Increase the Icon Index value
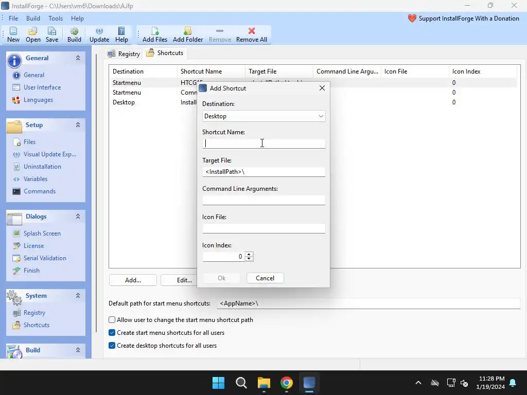Image resolution: width=527 pixels, height=395 pixels. pos(249,254)
